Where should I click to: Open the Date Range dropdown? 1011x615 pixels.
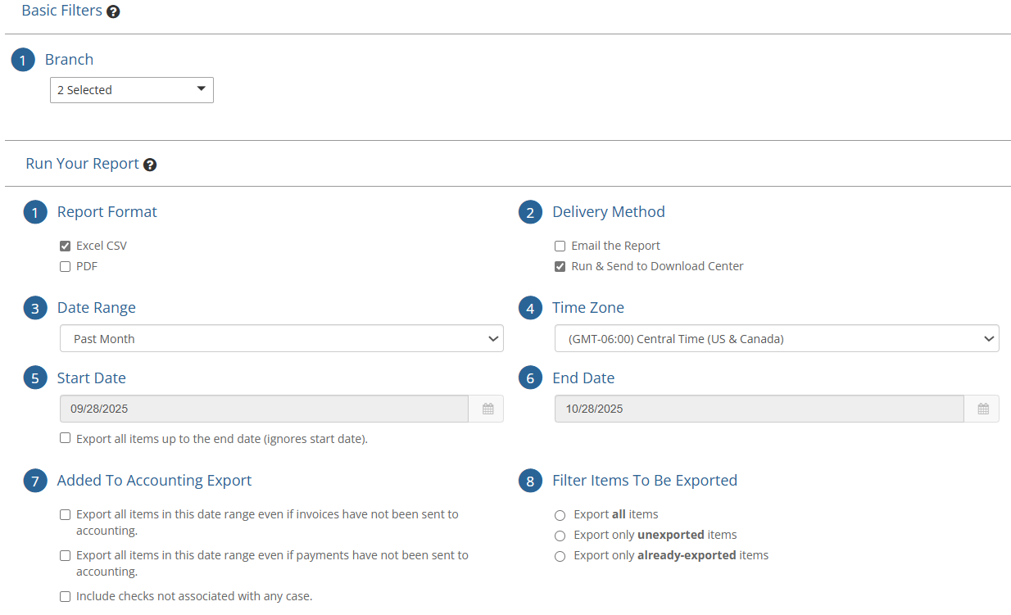click(x=281, y=338)
